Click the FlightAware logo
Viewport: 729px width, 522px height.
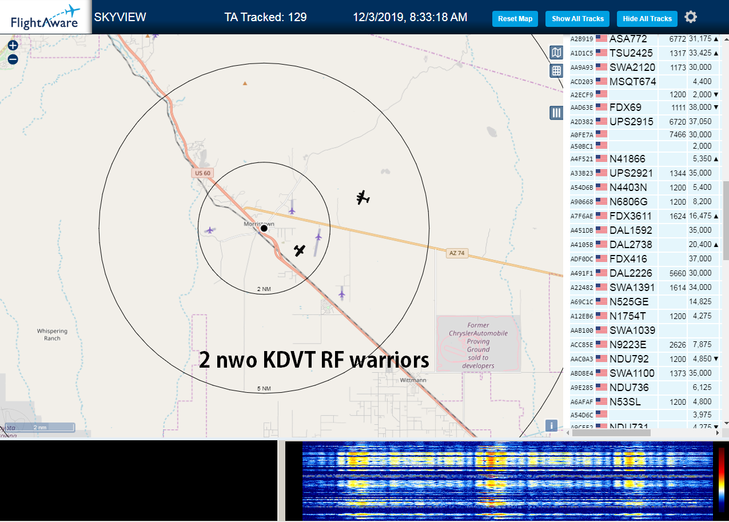(45, 17)
